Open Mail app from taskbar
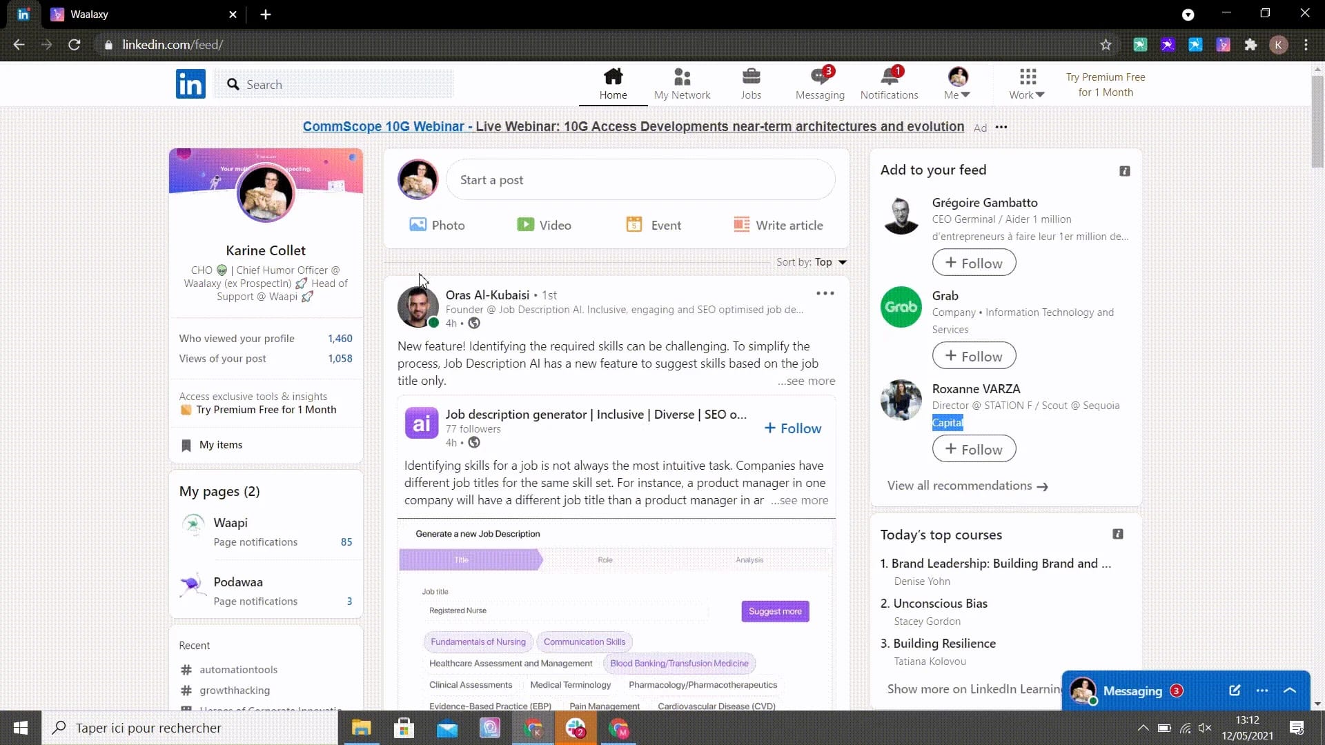The height and width of the screenshot is (745, 1325). coord(446,728)
